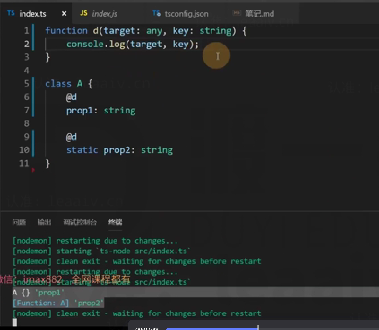Click the "function" keyword on line 1
This screenshot has height=330, width=379.
pos(66,31)
